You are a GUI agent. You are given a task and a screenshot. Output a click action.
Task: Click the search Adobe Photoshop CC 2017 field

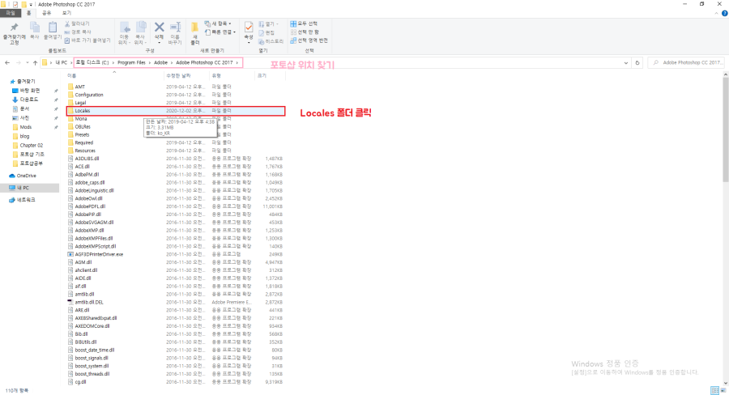pos(686,62)
